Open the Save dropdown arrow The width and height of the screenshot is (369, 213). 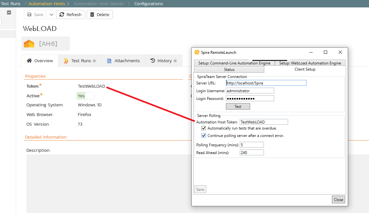51,15
